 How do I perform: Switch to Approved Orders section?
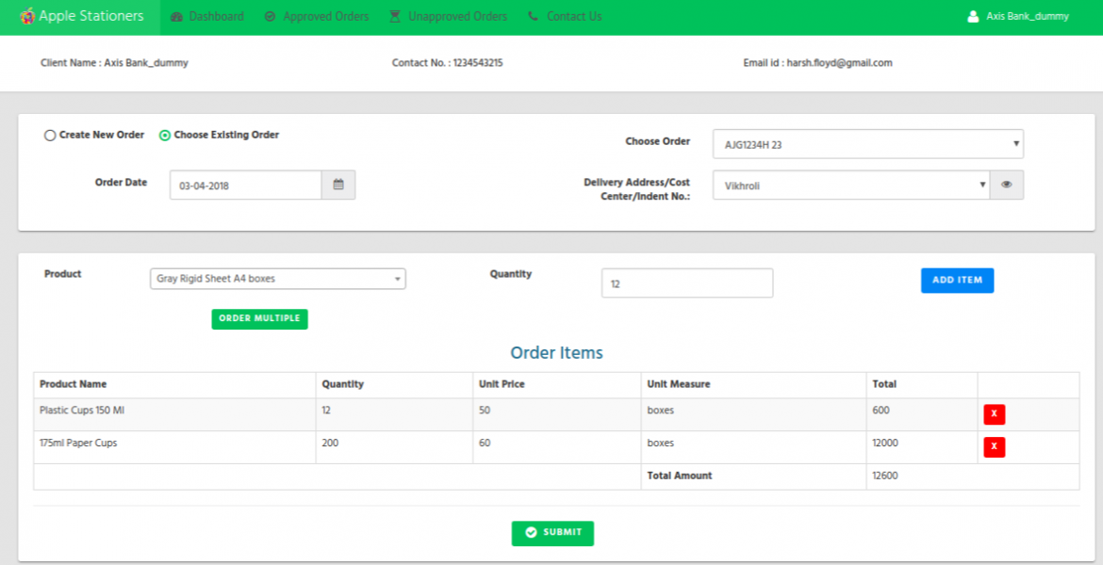point(316,16)
